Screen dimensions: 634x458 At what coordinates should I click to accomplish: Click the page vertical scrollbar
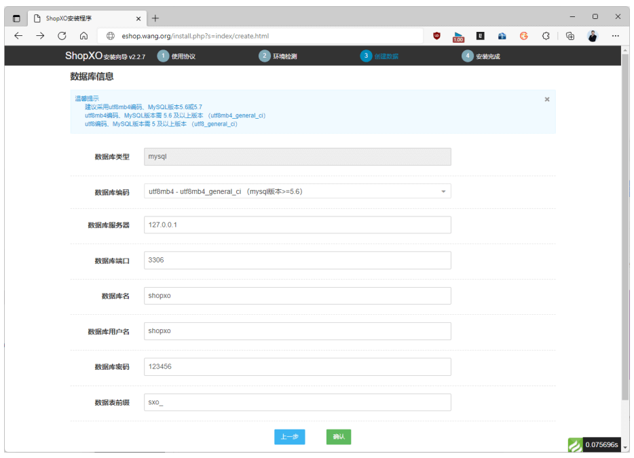click(625, 227)
